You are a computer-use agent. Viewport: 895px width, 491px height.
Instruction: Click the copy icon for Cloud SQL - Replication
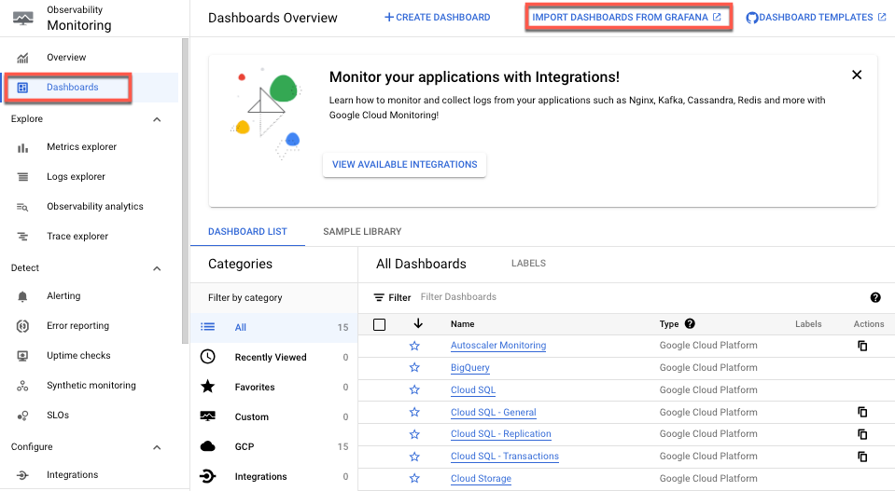coord(862,435)
